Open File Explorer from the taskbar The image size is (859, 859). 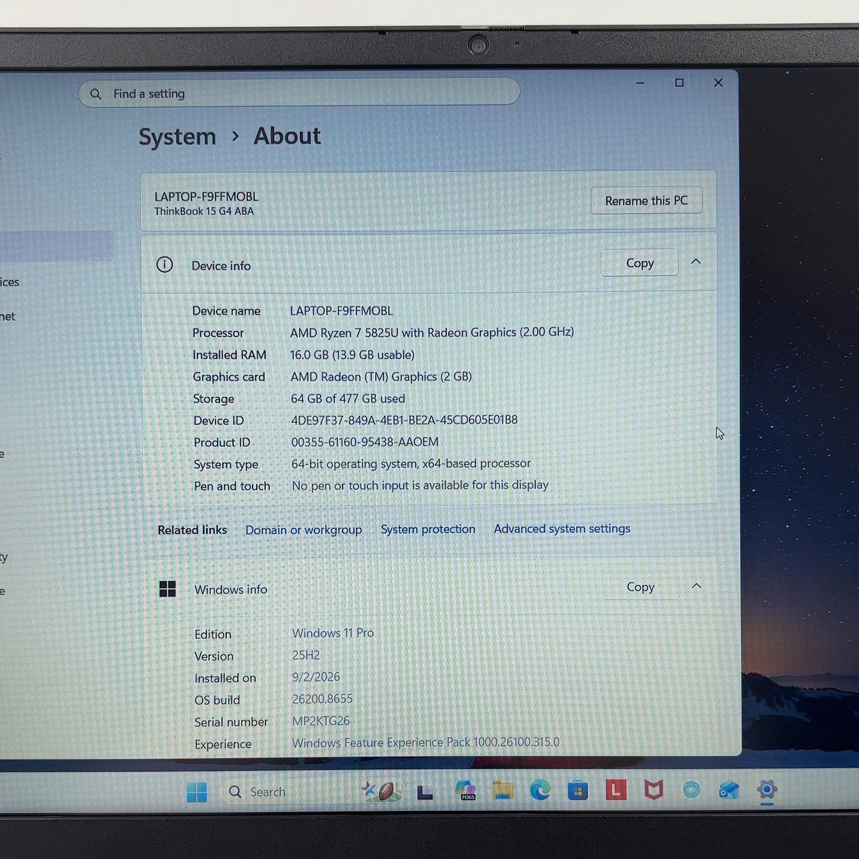pyautogui.click(x=503, y=791)
